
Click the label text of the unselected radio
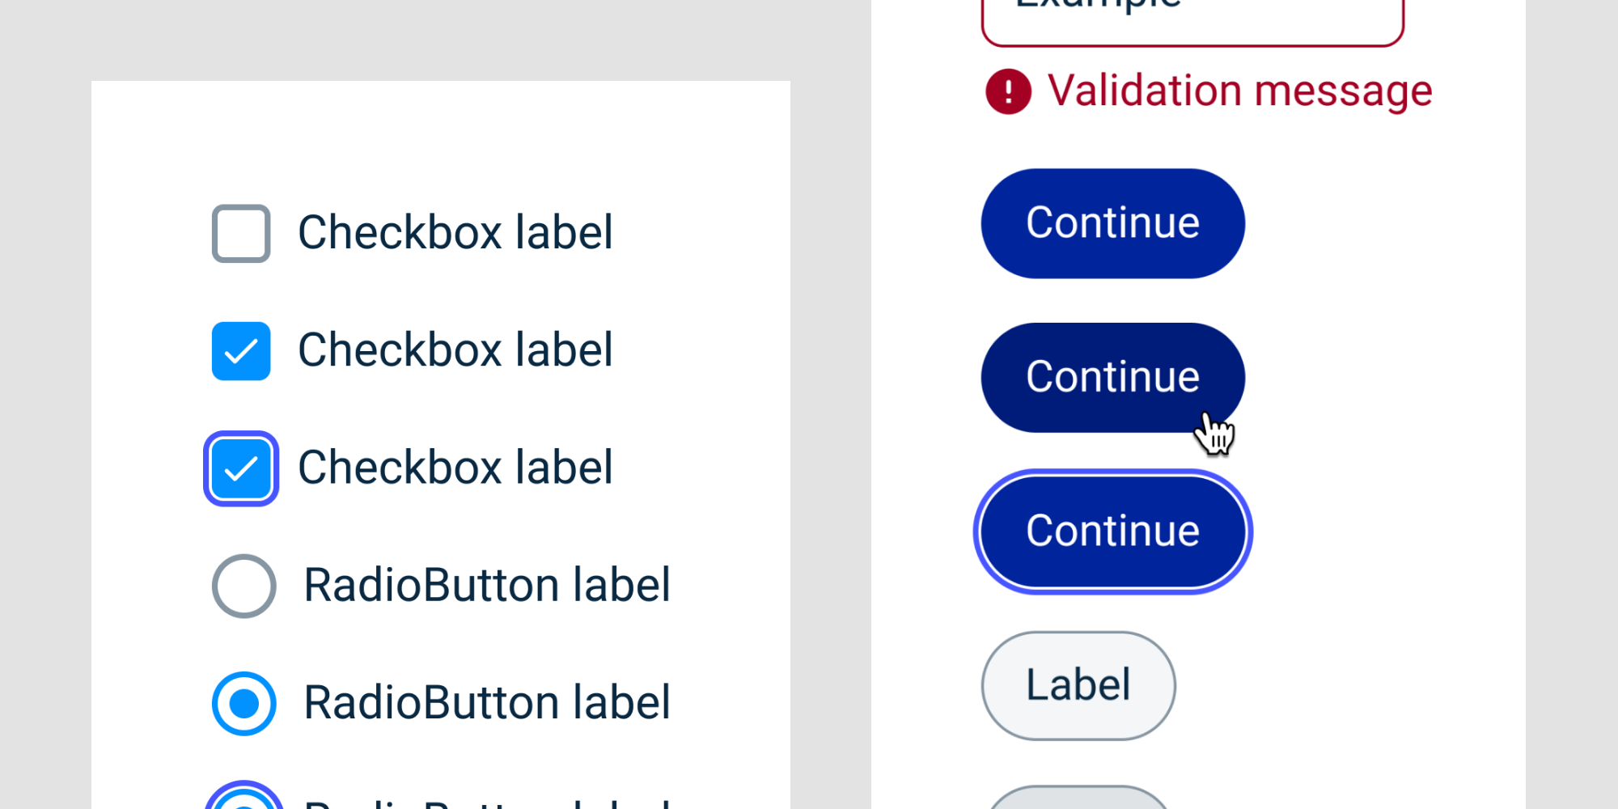coord(486,585)
